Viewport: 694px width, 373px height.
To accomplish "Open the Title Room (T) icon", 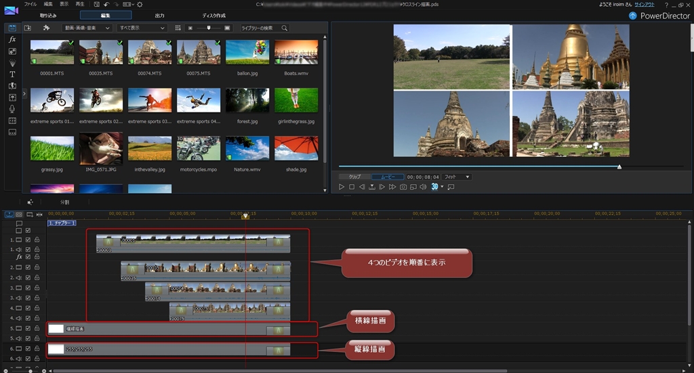I will (12, 74).
